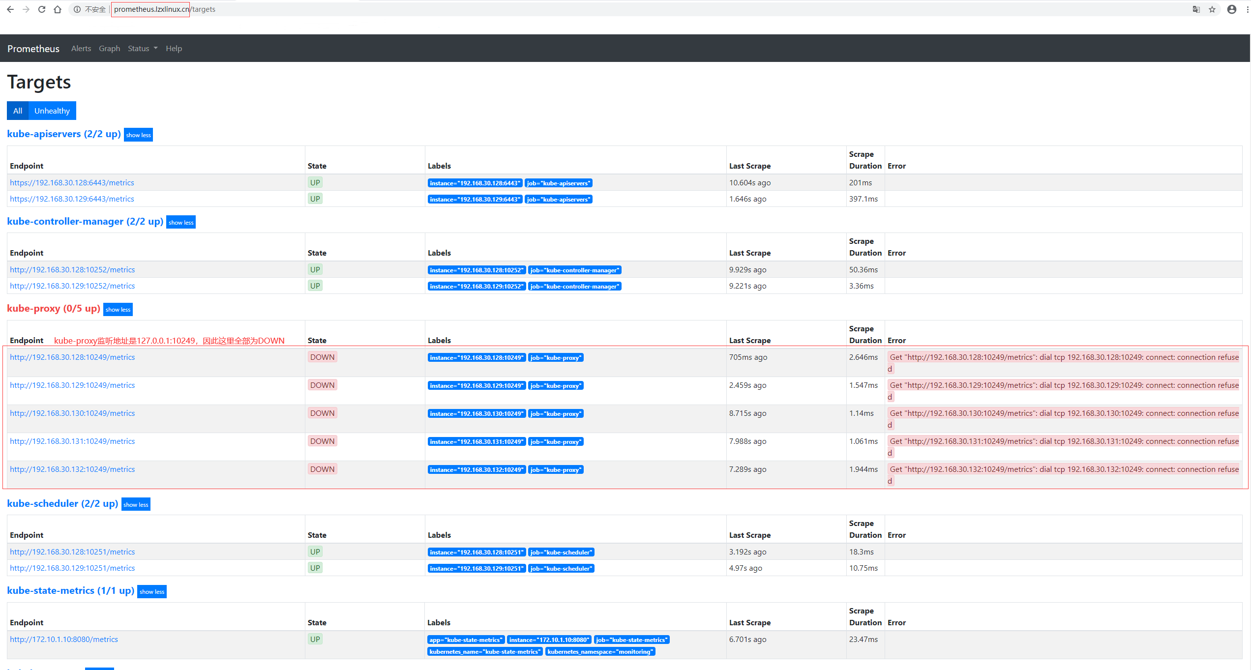This screenshot has width=1251, height=670.
Task: Click the kube-proxy (0/5 up) heading
Action: 54,309
